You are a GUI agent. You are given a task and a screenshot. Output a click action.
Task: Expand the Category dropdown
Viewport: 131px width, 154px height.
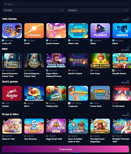click(98, 10)
